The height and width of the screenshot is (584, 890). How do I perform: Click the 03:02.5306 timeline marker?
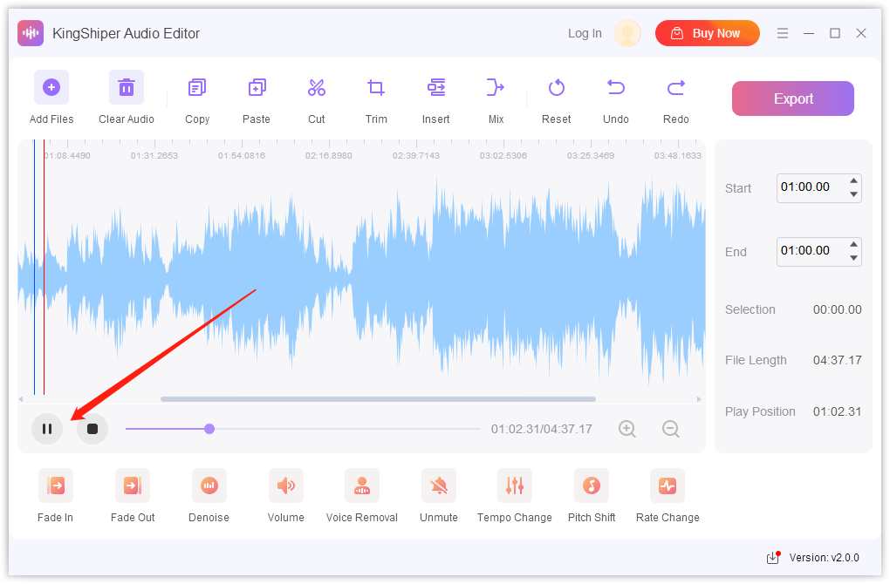pyautogui.click(x=503, y=155)
